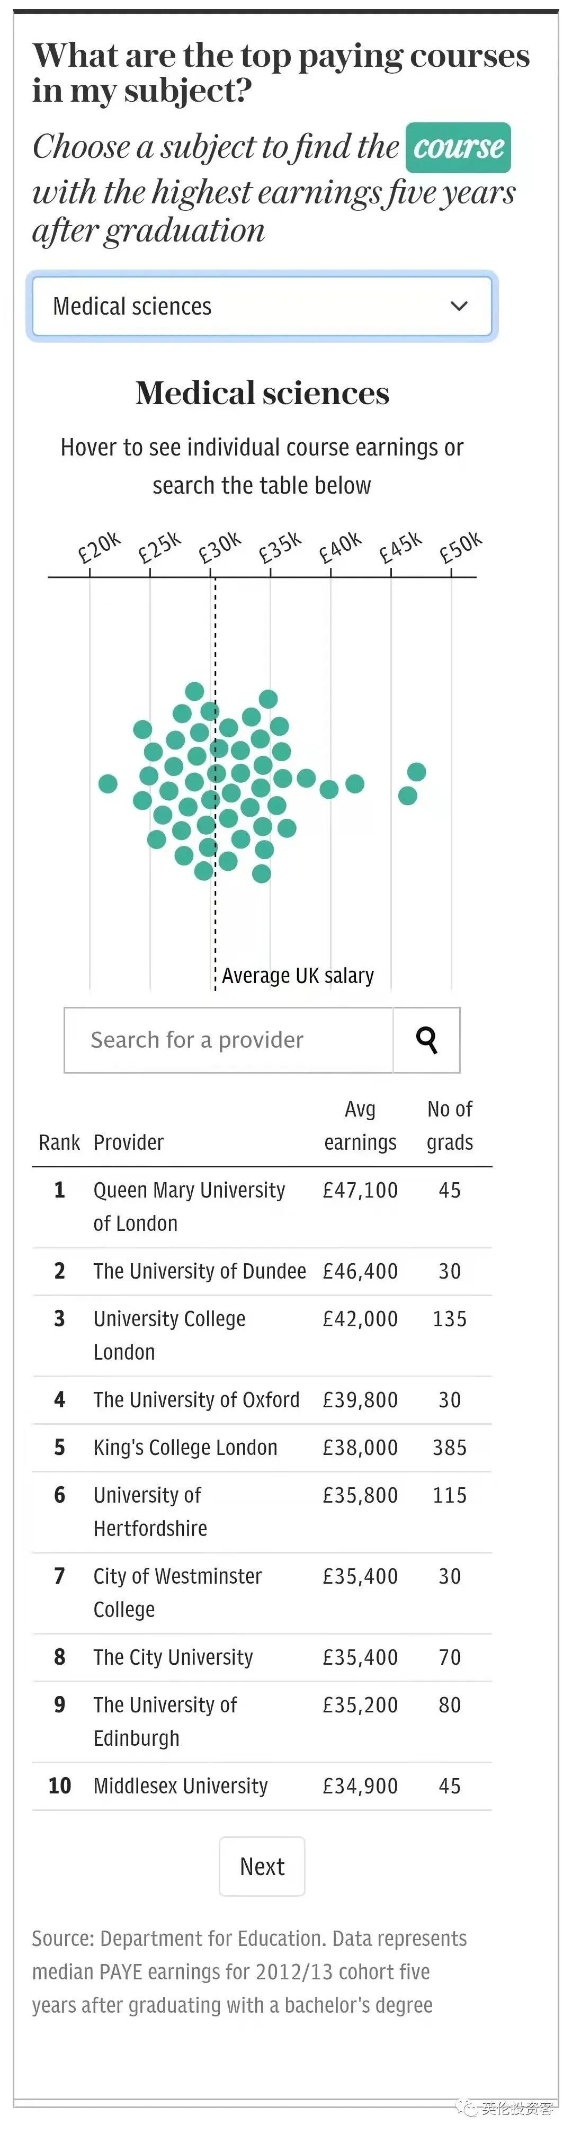Click the Middlesex University row
Viewport: 572px width, 2134px height.
(262, 1786)
